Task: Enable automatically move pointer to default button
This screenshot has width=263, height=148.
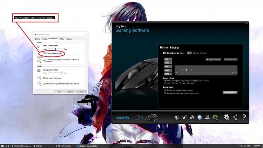Action: click(x=44, y=60)
